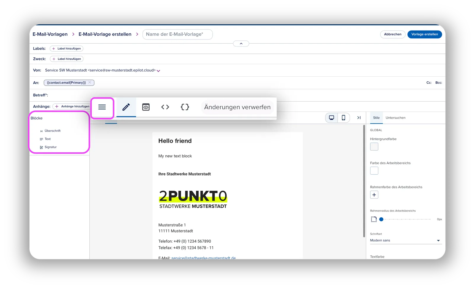Switch to HTML code view icon
475x289 pixels.
165,107
